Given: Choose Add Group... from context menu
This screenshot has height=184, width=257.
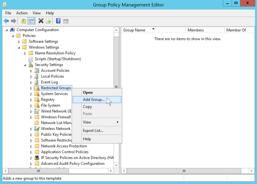Looking at the screenshot, I should (x=94, y=100).
